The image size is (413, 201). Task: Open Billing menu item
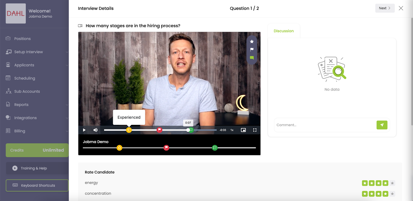[20, 131]
